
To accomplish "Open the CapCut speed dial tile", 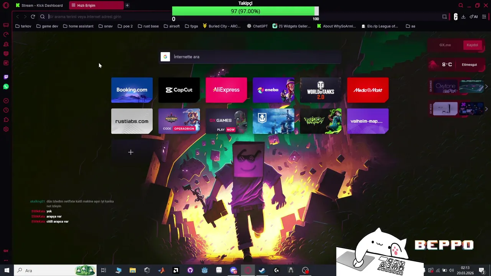I will [x=179, y=90].
